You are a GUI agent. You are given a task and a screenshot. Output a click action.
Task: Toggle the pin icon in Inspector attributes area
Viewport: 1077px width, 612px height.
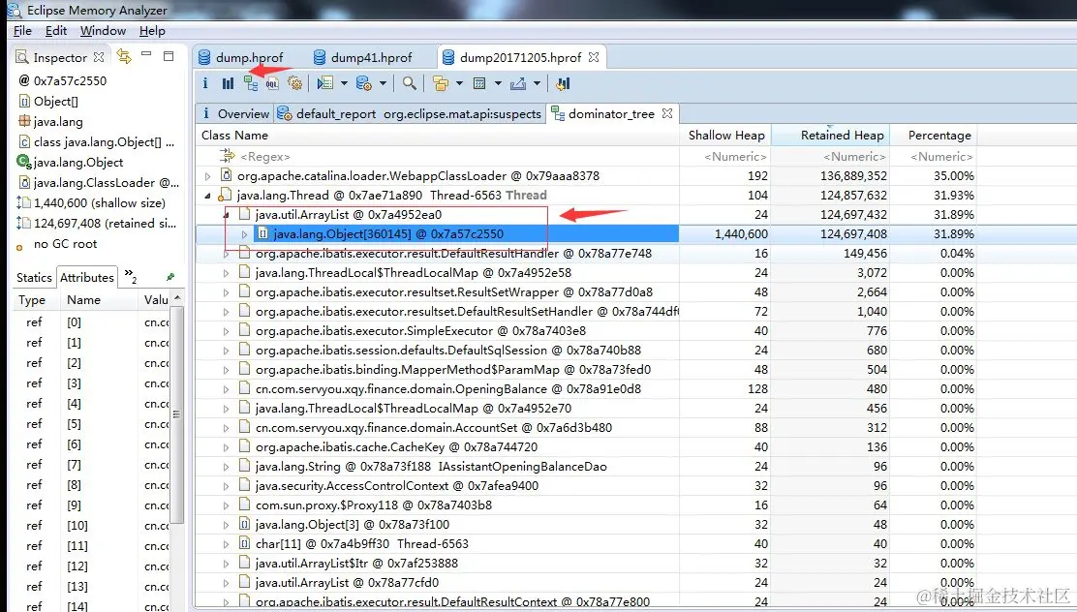(x=170, y=277)
